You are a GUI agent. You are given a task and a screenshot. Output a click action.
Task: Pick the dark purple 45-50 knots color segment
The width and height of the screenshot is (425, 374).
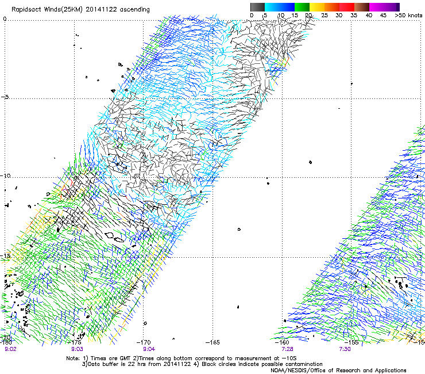click(392, 7)
